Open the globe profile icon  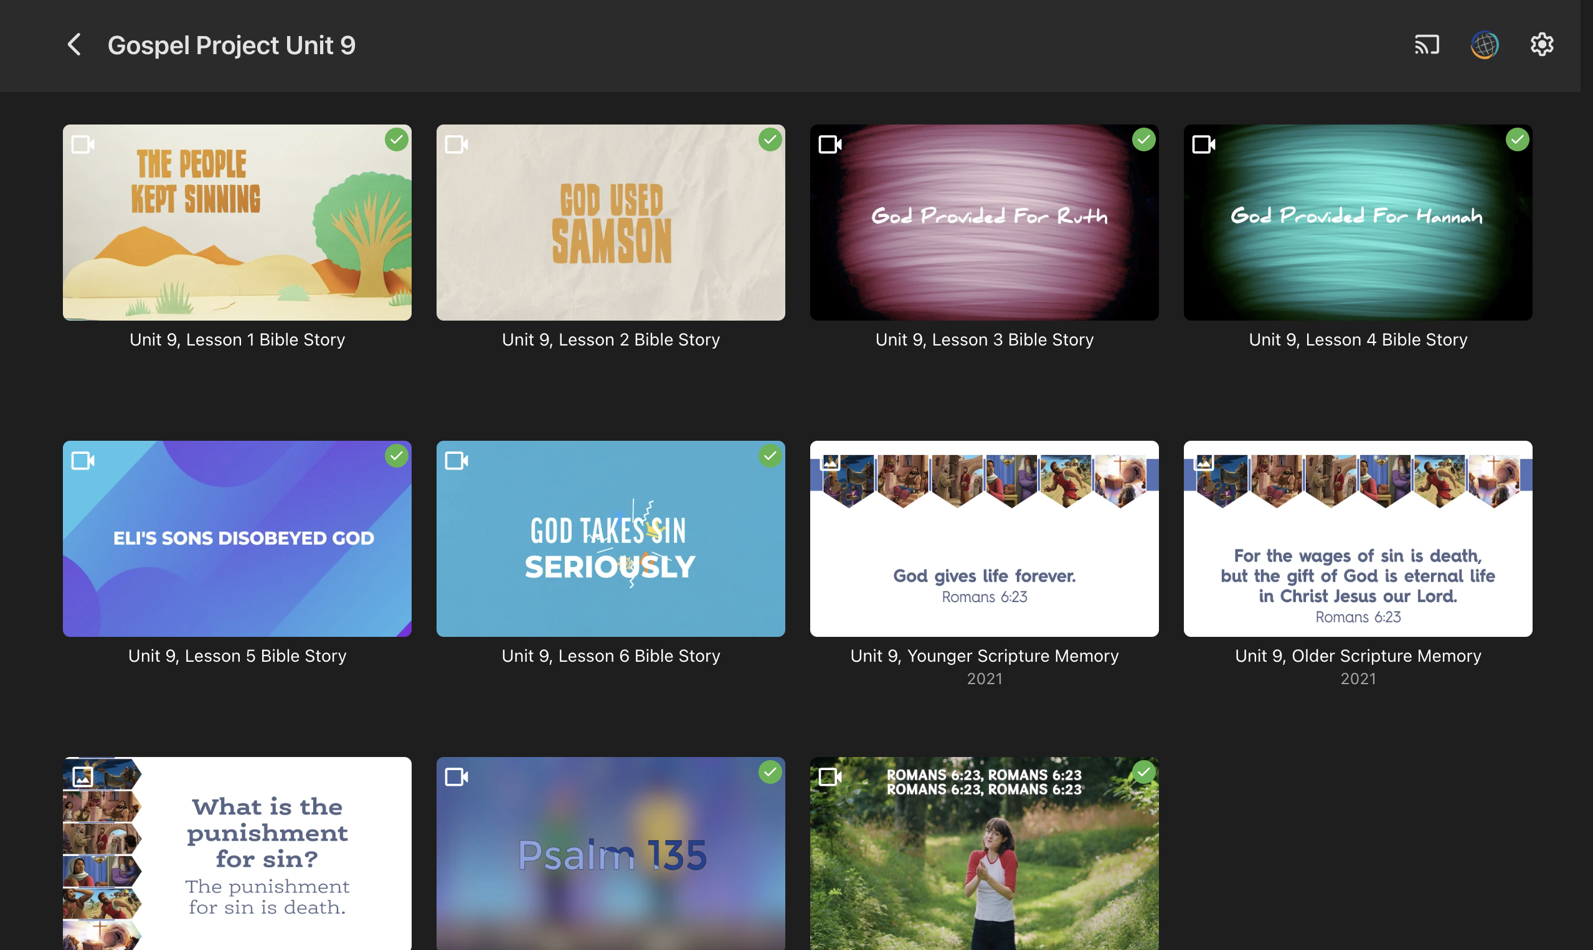[1484, 45]
